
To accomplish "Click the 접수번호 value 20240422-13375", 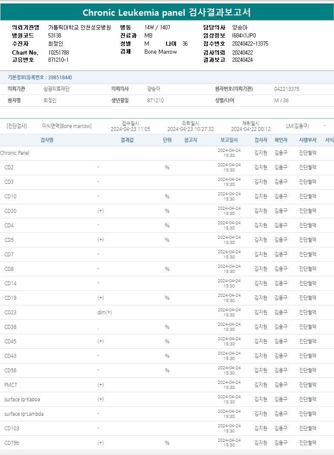I will pyautogui.click(x=250, y=43).
